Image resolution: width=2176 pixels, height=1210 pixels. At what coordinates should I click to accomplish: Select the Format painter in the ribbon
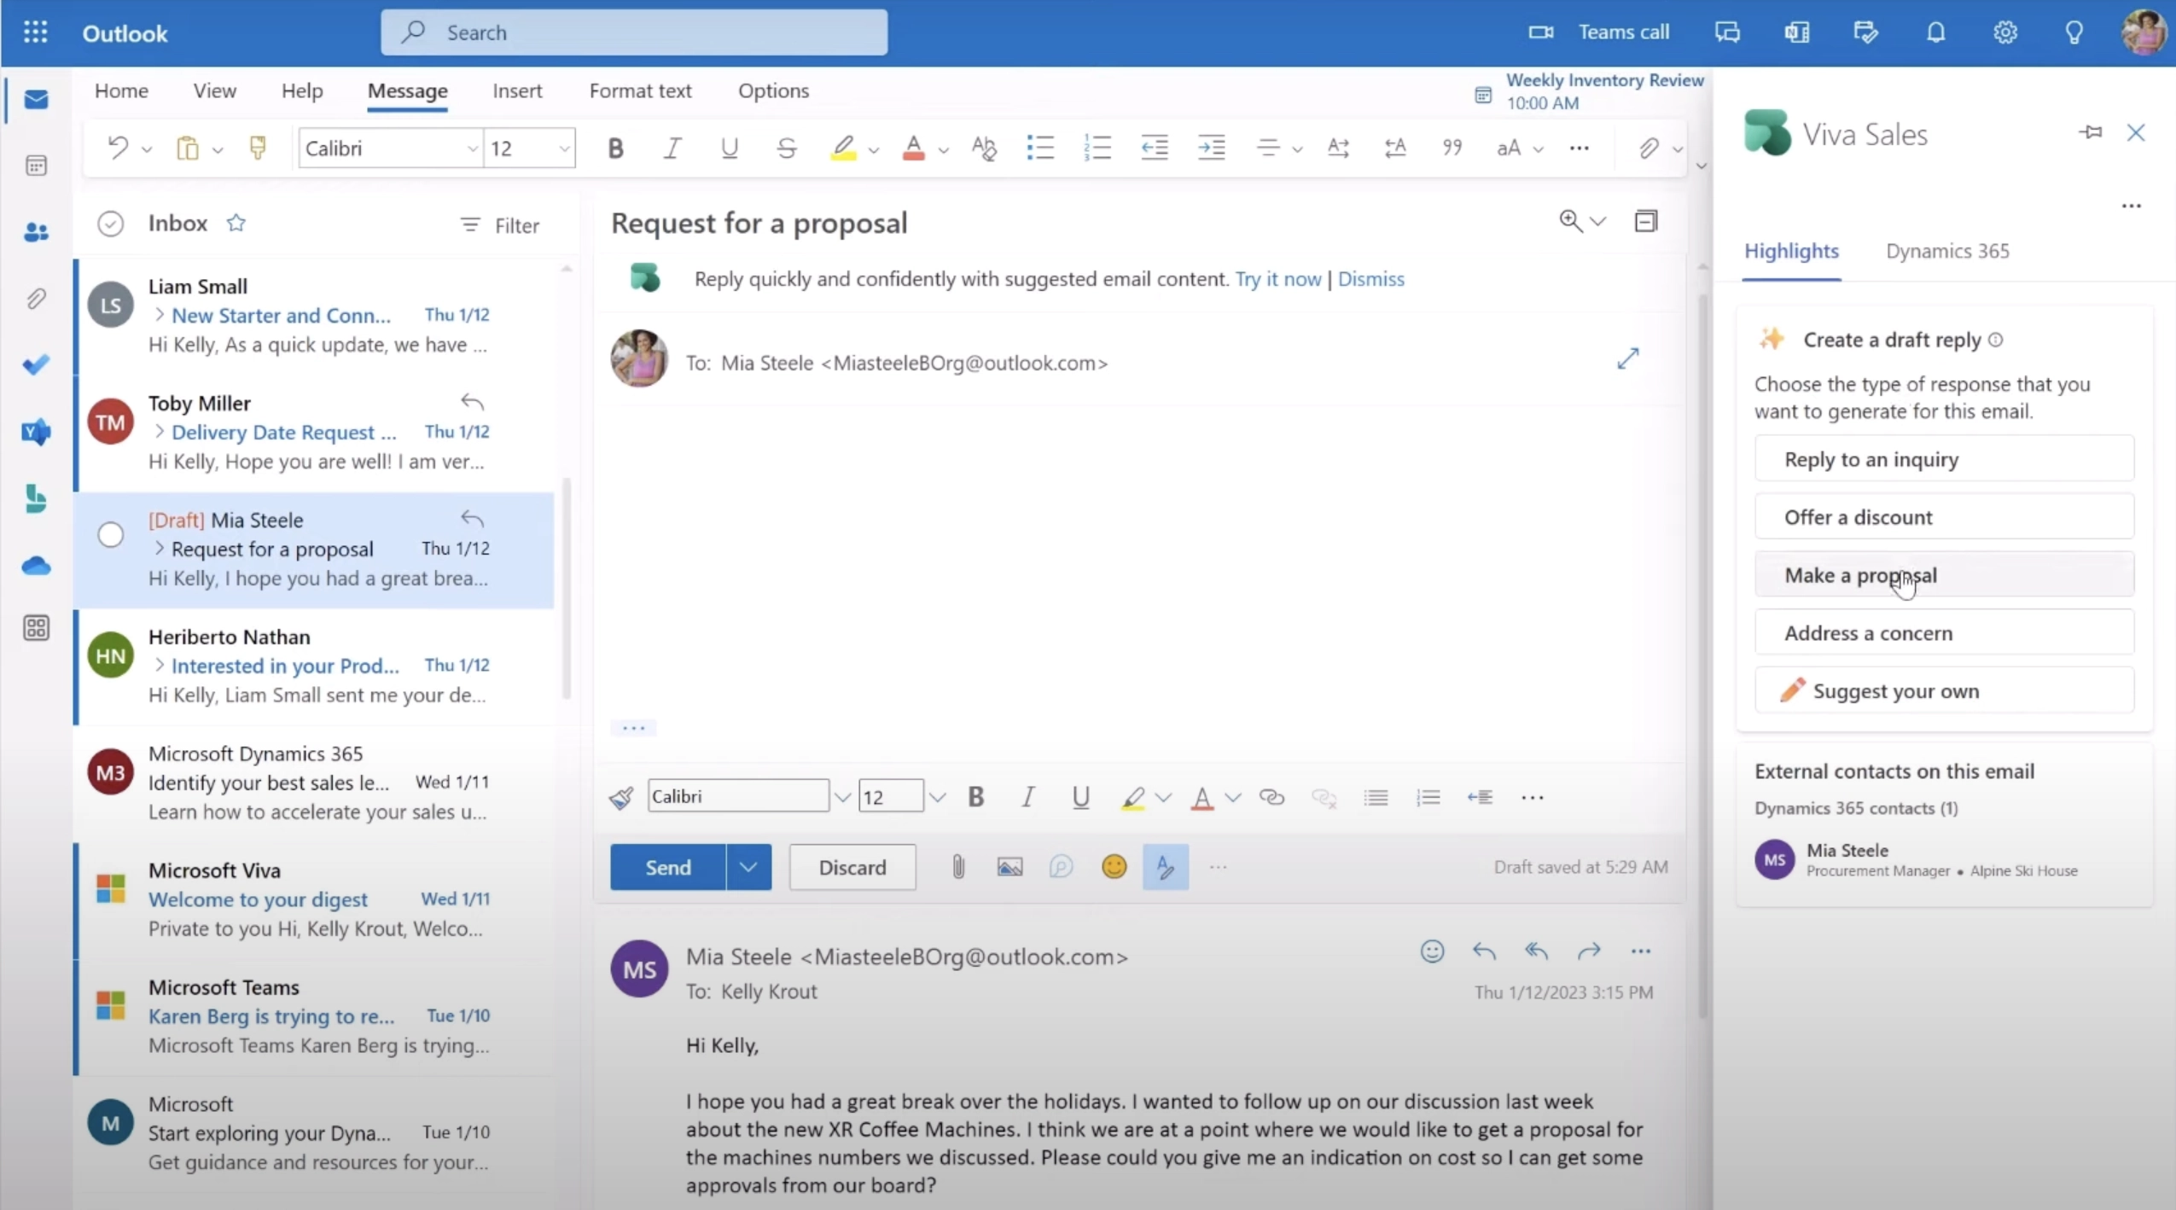257,148
